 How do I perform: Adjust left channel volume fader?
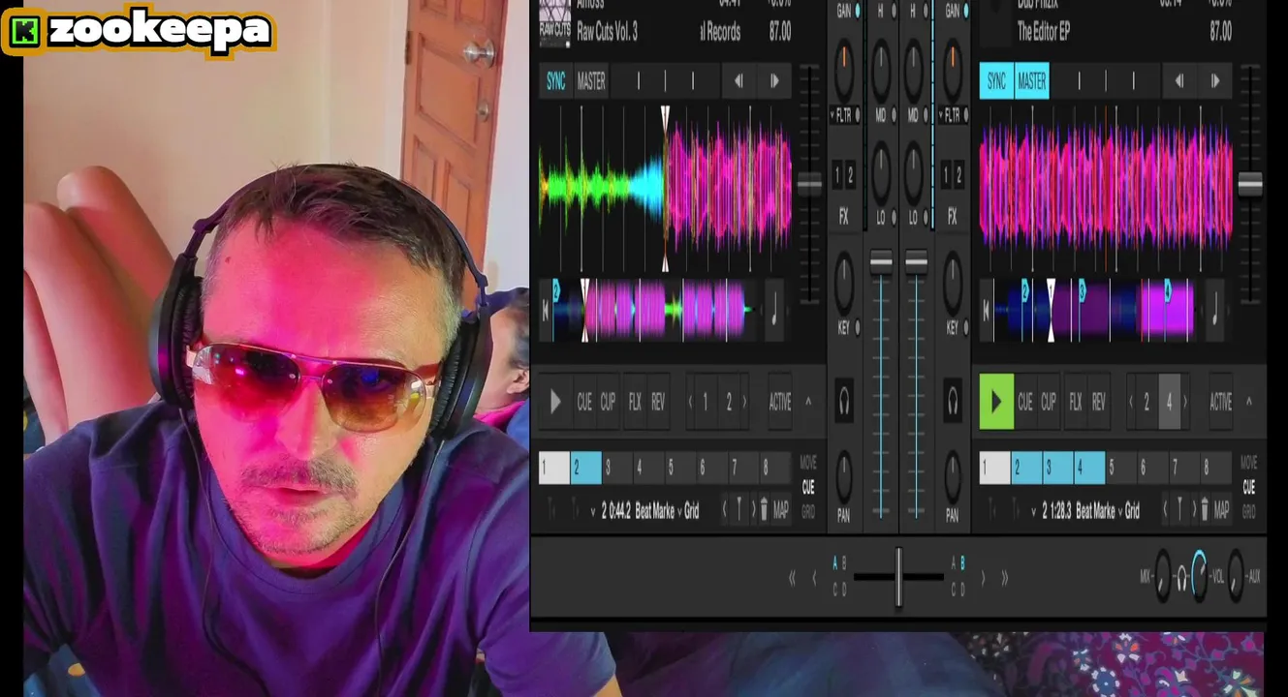pyautogui.click(x=881, y=261)
